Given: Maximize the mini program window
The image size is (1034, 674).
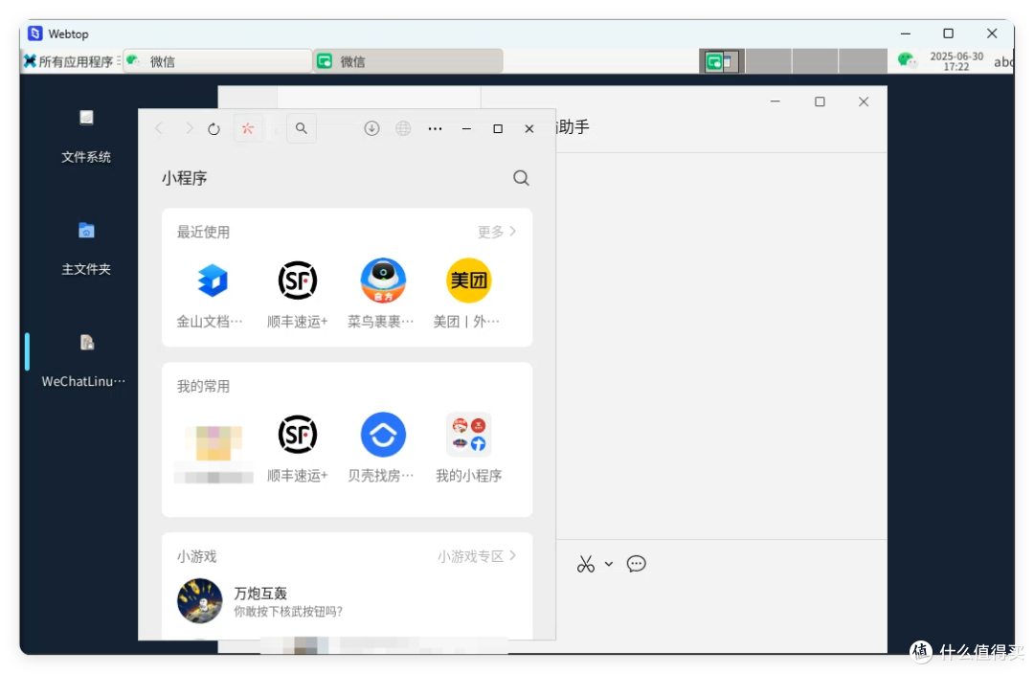Looking at the screenshot, I should coord(498,128).
